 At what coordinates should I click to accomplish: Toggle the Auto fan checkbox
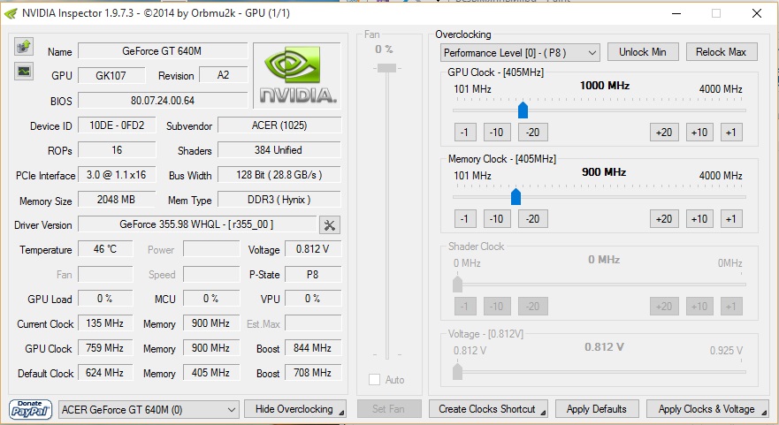pyautogui.click(x=375, y=380)
